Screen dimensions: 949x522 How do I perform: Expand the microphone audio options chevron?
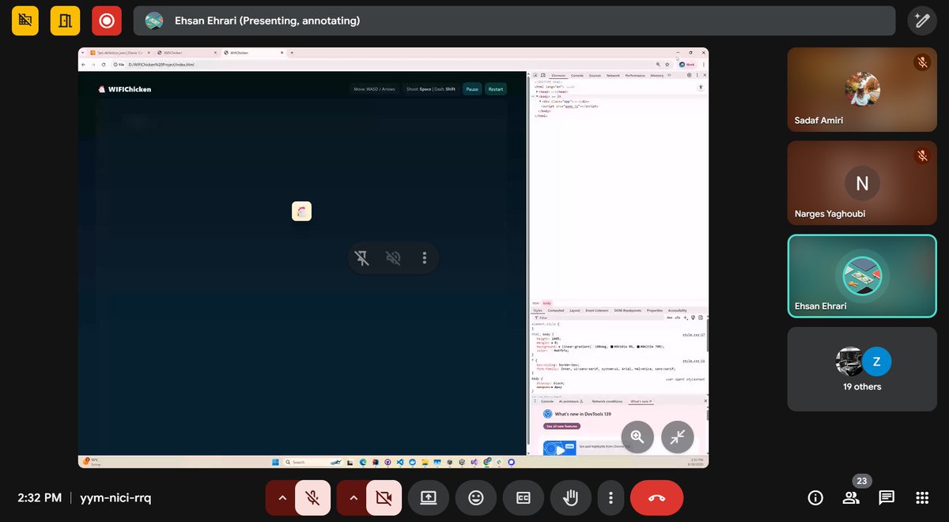click(x=282, y=498)
